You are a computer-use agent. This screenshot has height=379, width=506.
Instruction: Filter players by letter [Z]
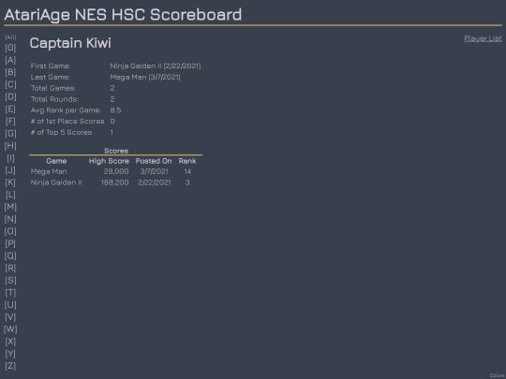point(10,366)
